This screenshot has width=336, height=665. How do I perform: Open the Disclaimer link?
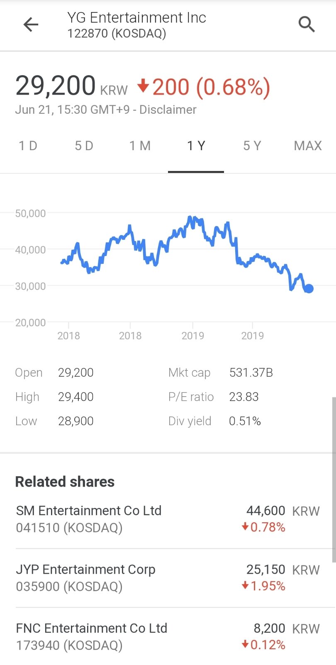coord(168,110)
